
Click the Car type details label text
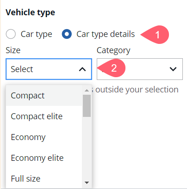(106, 34)
